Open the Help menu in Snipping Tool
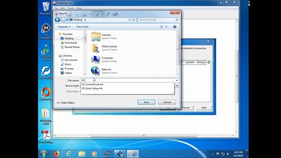The width and height of the screenshot is (281, 158). (79, 8)
